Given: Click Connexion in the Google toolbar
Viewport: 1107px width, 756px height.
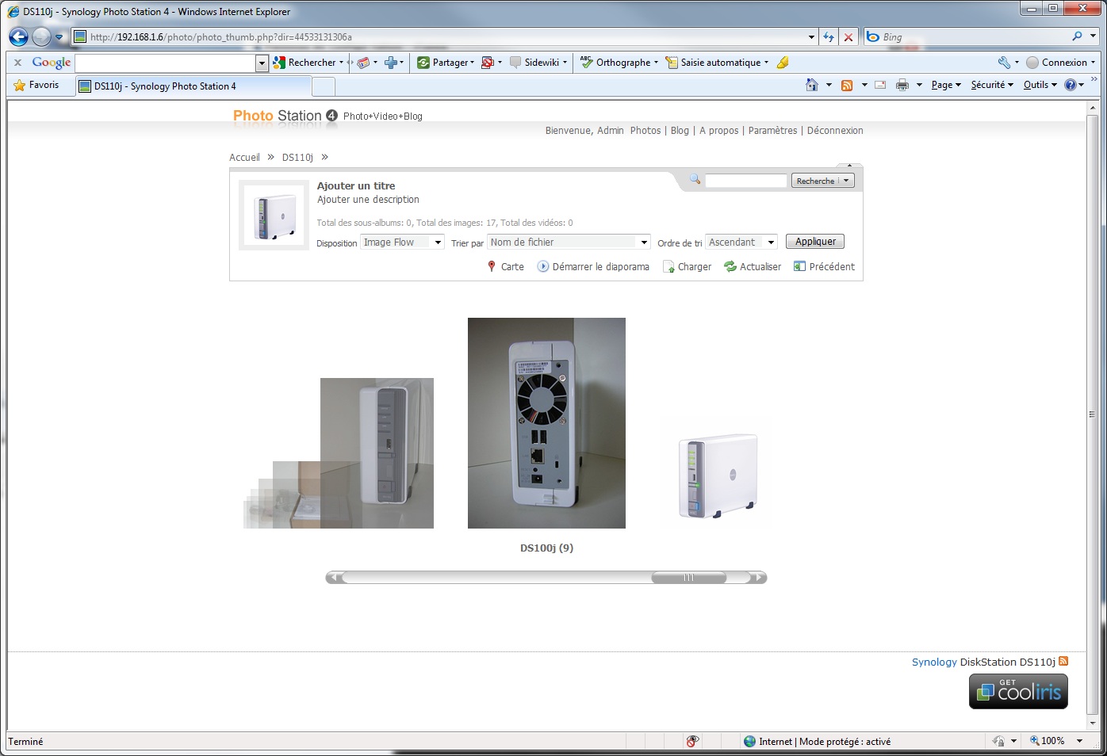Looking at the screenshot, I should tap(1060, 62).
